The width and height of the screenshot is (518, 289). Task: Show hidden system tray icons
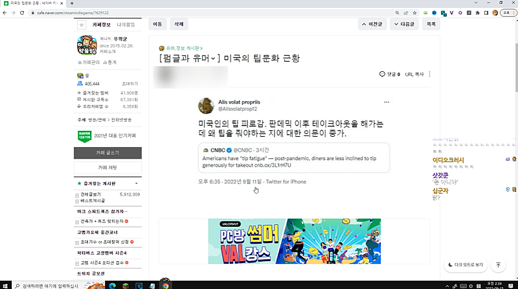[447, 286]
